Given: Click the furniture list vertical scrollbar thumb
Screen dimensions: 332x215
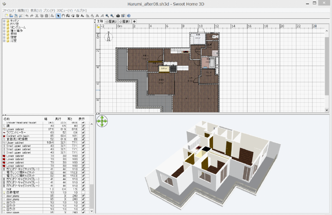Looking at the screenshot, I should click(91, 195).
